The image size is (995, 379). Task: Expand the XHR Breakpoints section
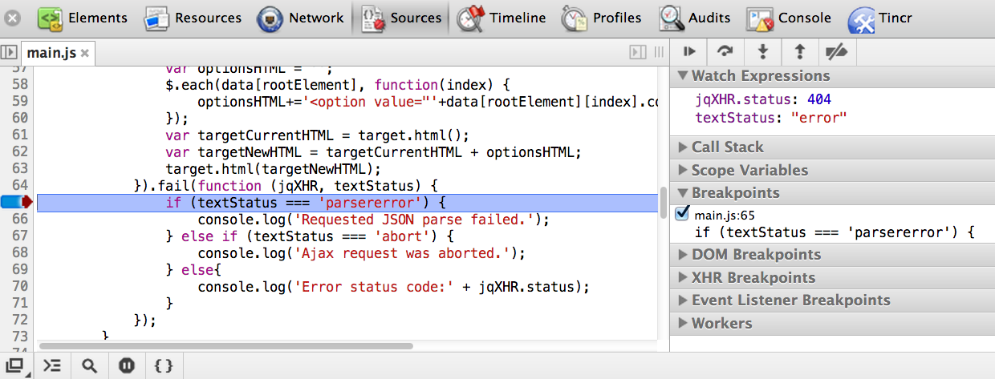pyautogui.click(x=753, y=278)
